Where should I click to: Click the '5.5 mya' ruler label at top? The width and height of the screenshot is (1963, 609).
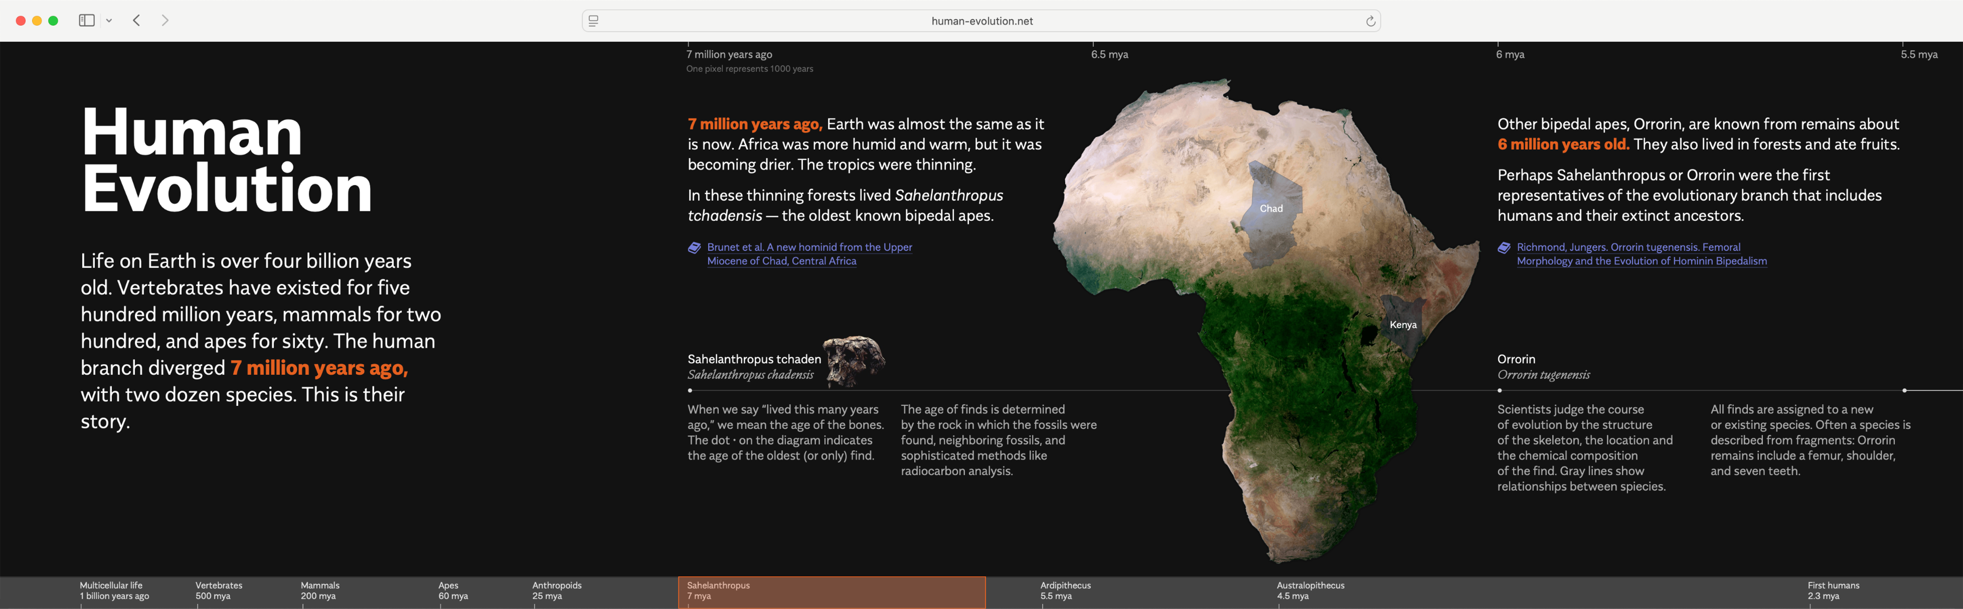(1919, 54)
